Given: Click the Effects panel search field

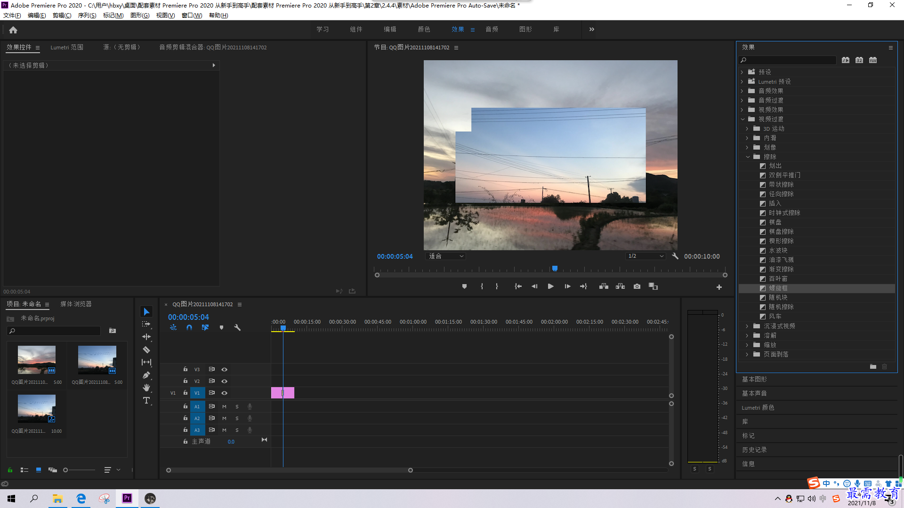Looking at the screenshot, I should tap(788, 60).
